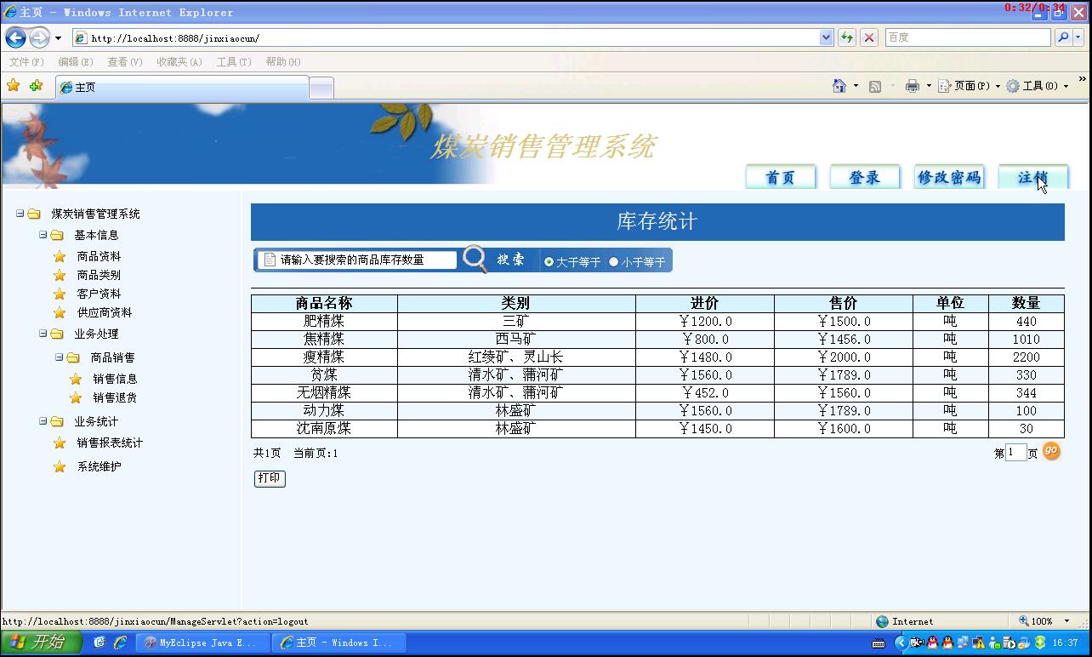
Task: Select the 大于等于 radio button
Action: 549,261
